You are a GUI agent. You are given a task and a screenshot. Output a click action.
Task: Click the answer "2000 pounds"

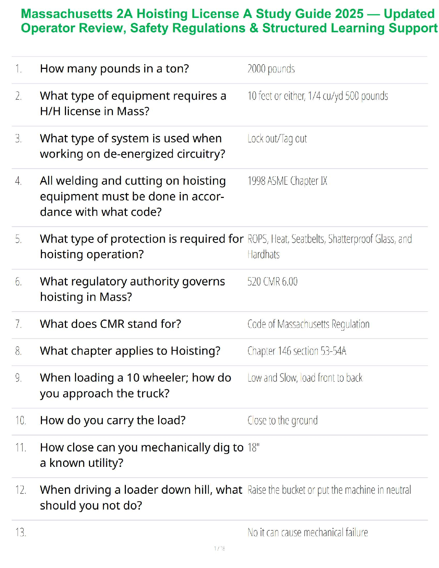271,69
